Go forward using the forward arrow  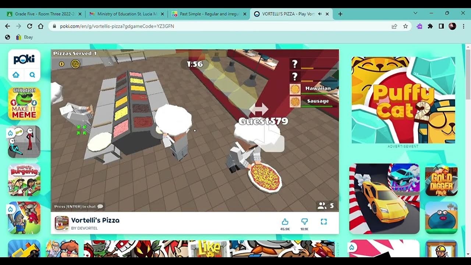[x=19, y=26]
